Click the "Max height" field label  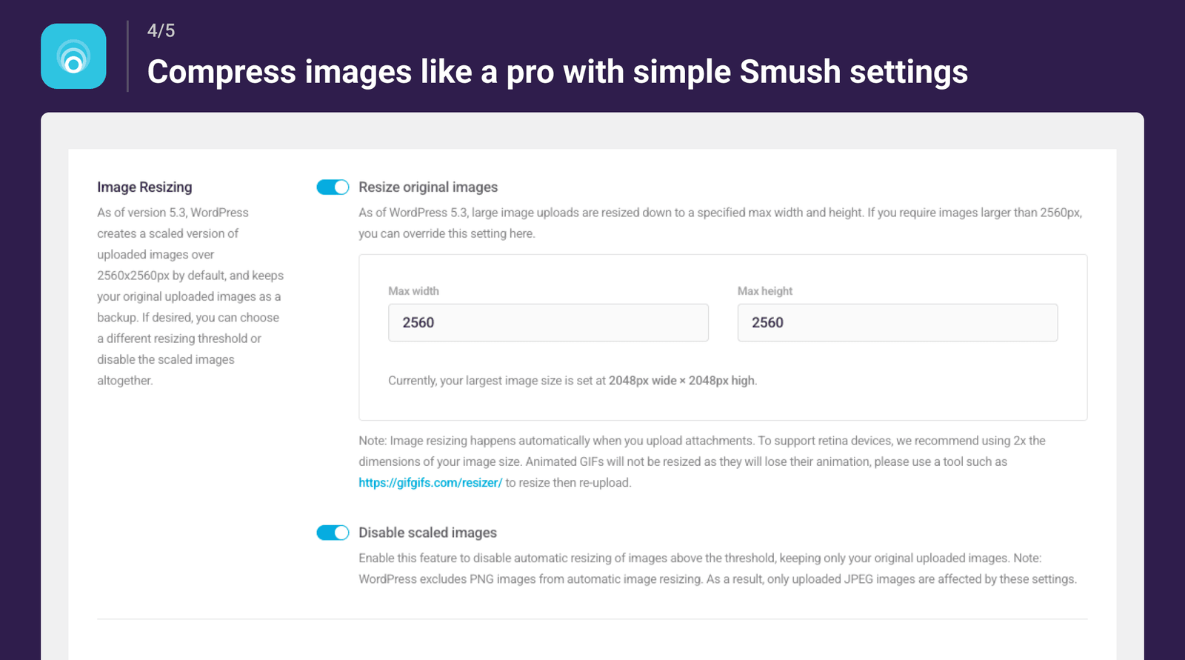764,291
